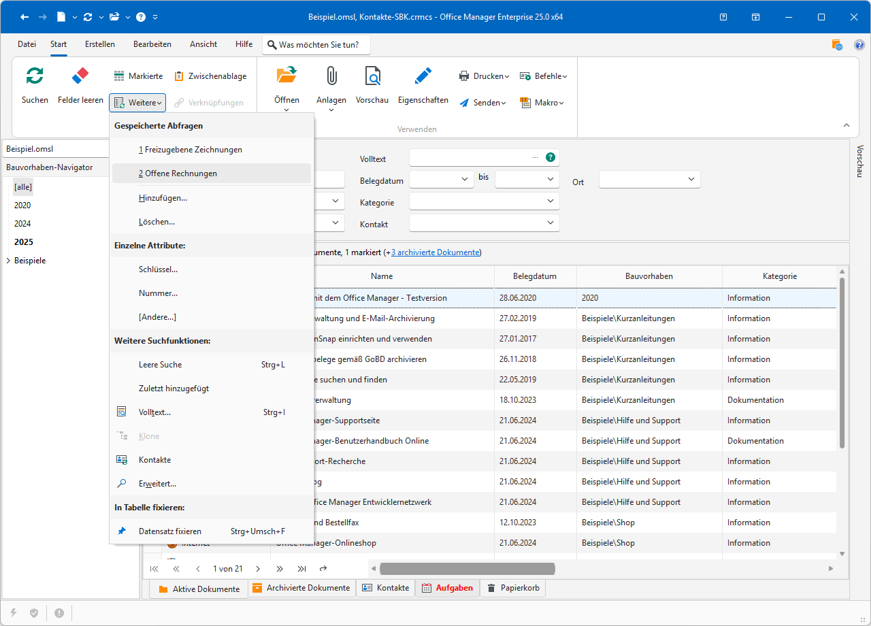Go to next page in table navigator
The image size is (871, 626).
258,569
